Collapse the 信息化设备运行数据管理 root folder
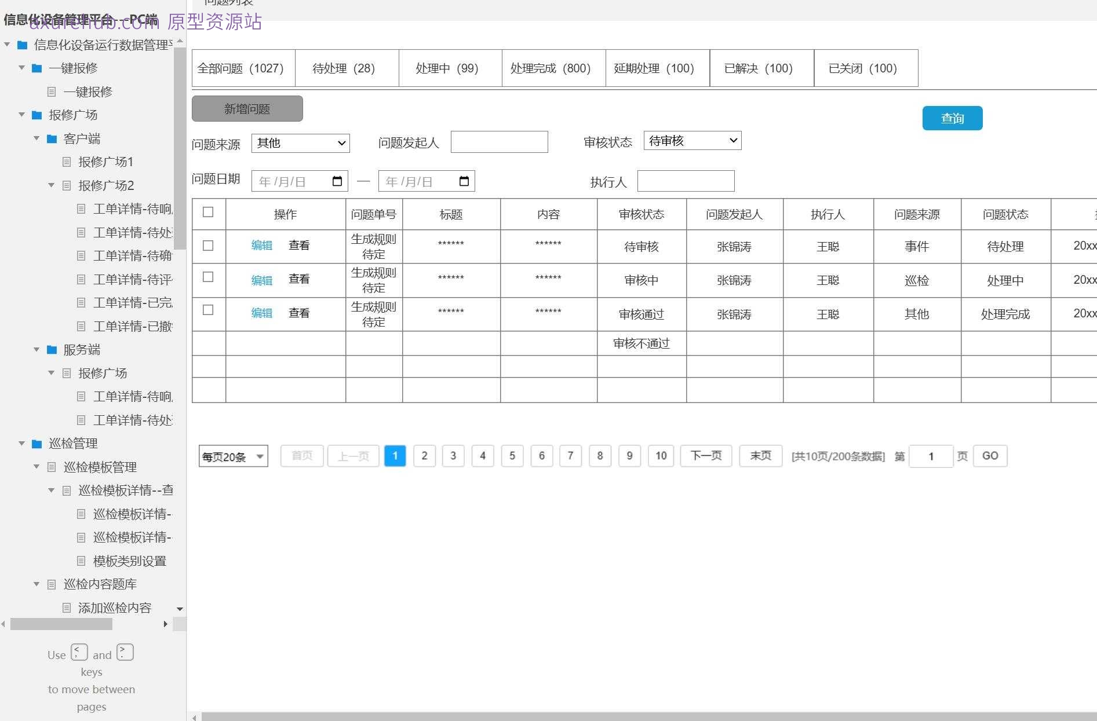 coord(7,45)
